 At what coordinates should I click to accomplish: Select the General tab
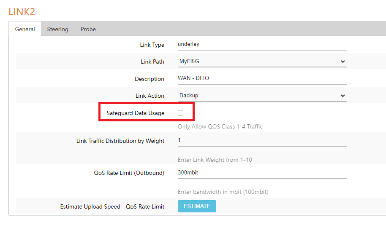pyautogui.click(x=25, y=29)
